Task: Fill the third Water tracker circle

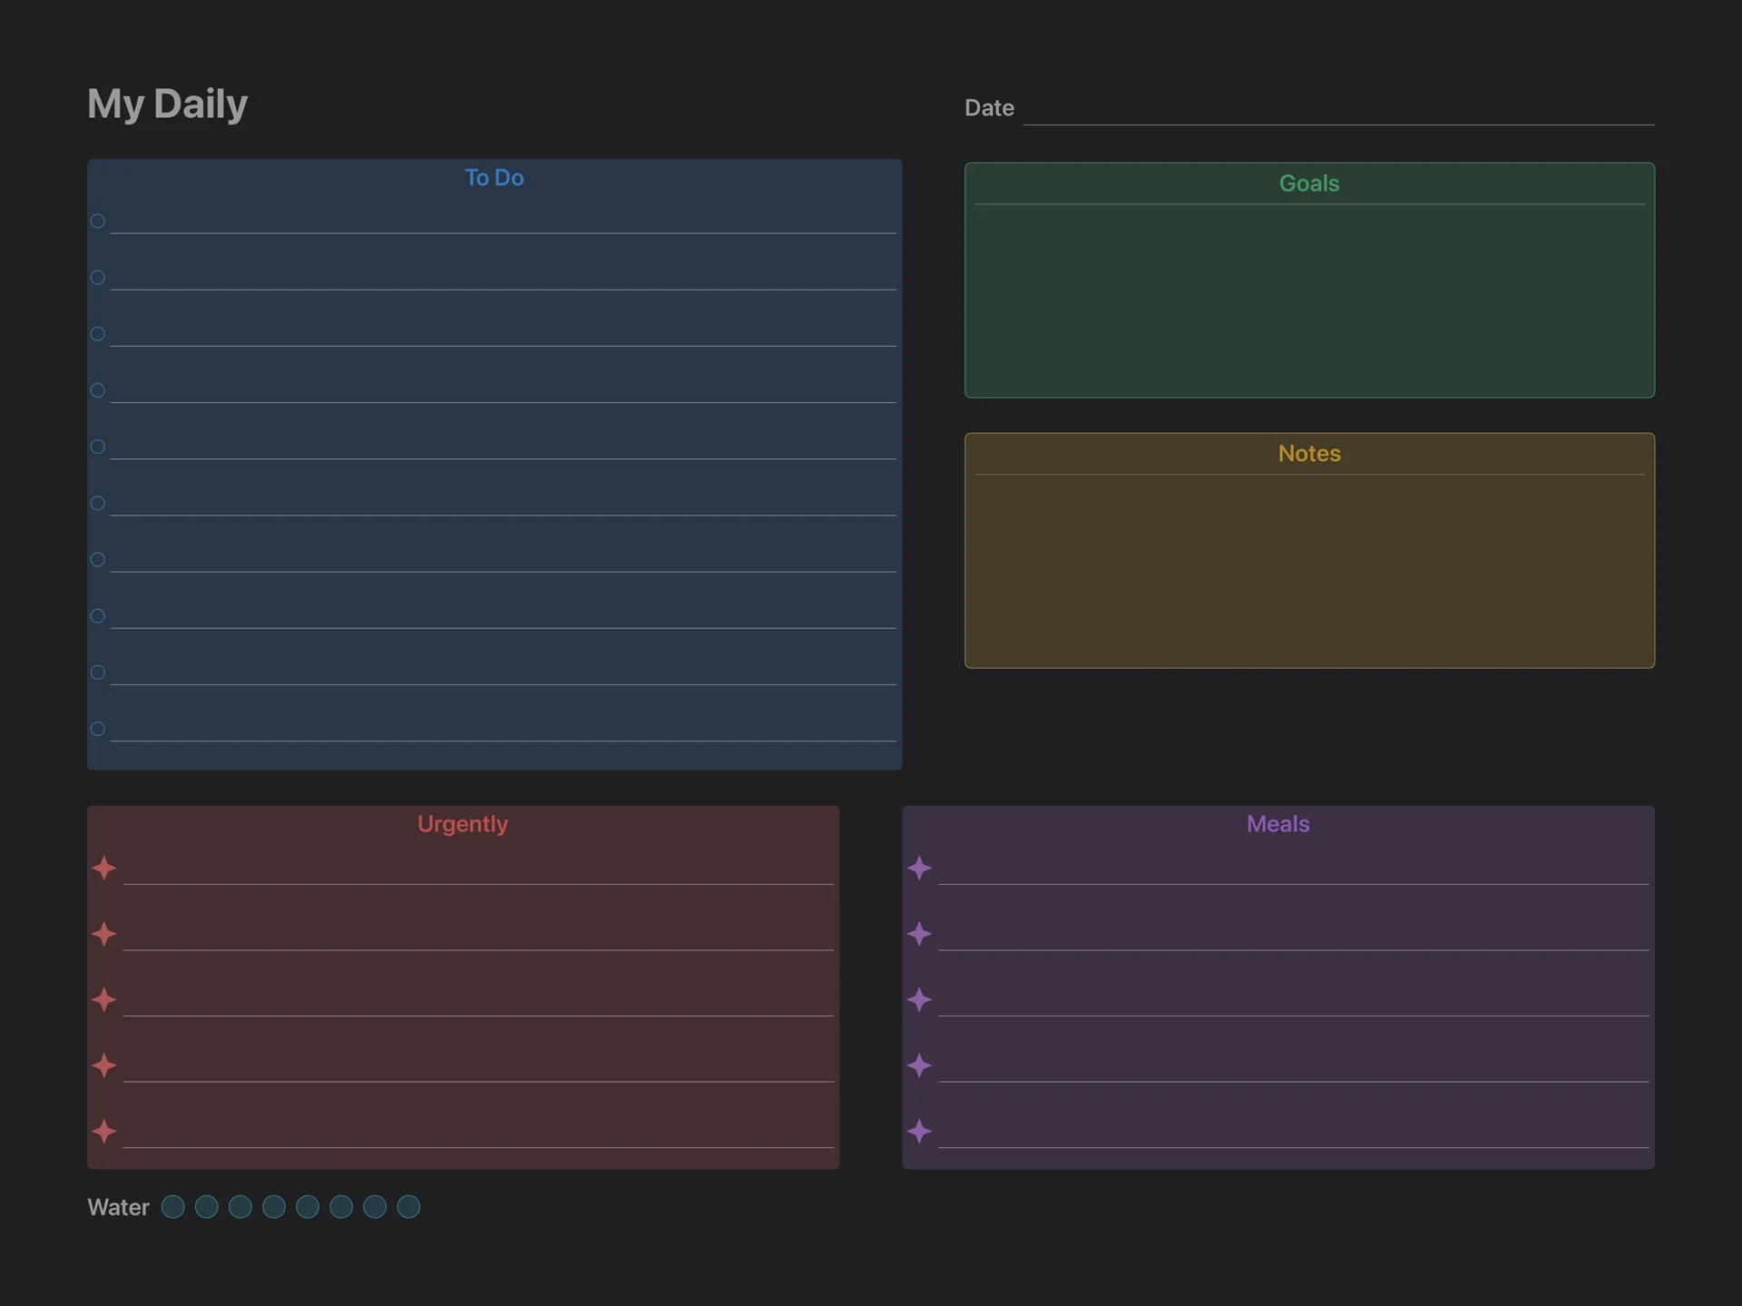Action: pos(240,1206)
